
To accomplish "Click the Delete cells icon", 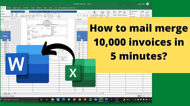I will tap(120, 12).
